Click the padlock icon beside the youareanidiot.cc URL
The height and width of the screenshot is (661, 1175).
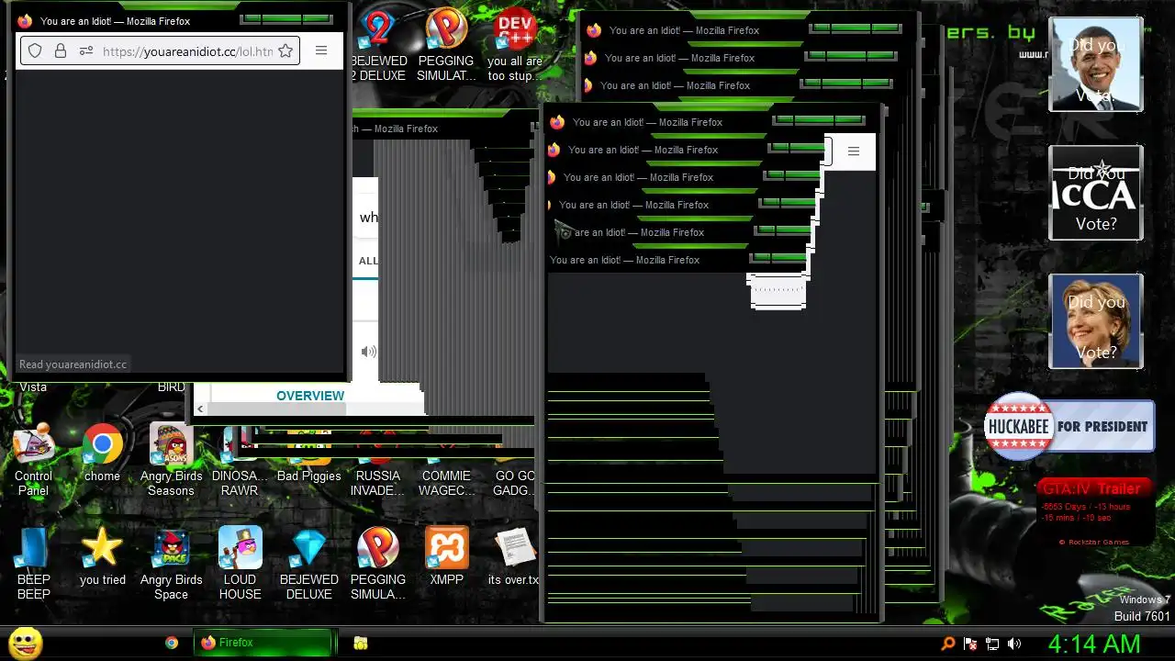click(61, 51)
